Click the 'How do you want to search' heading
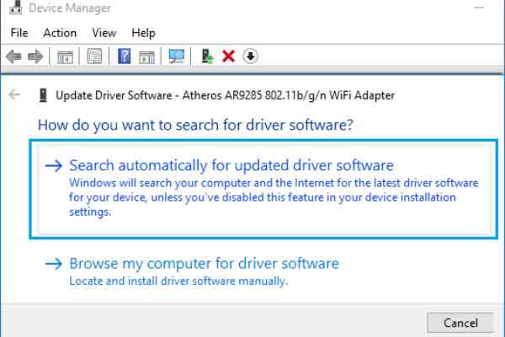 pos(195,126)
